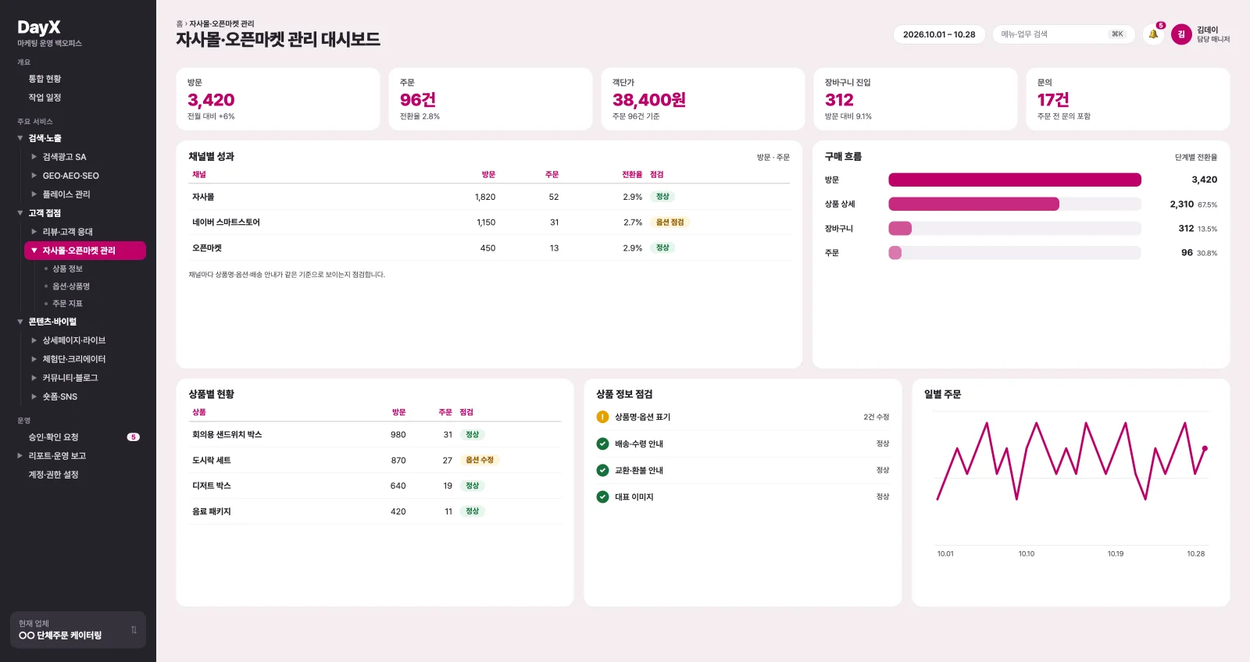The height and width of the screenshot is (662, 1250).
Task: Click the check icon beside 교환·환불 안내
Action: 602,470
